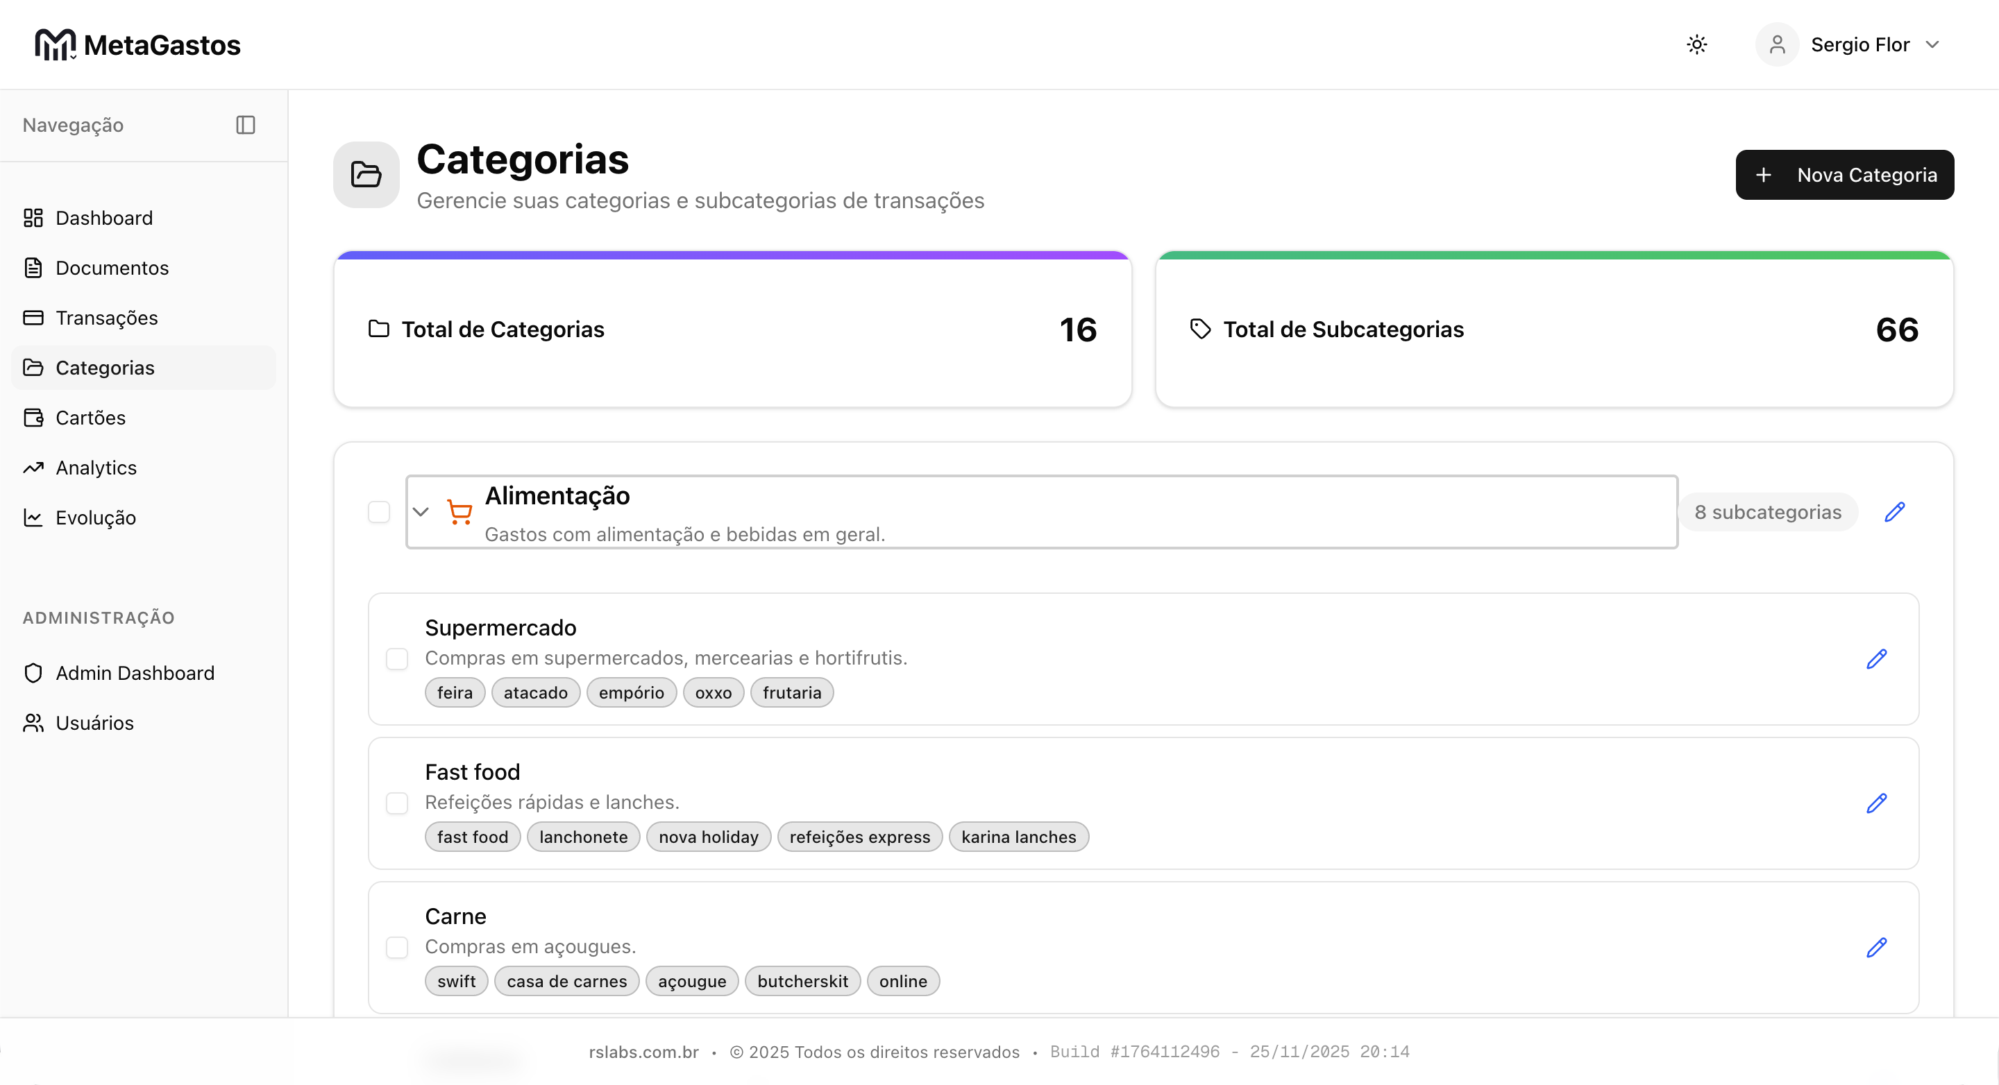Click the MetaGastos logo

coord(137,44)
